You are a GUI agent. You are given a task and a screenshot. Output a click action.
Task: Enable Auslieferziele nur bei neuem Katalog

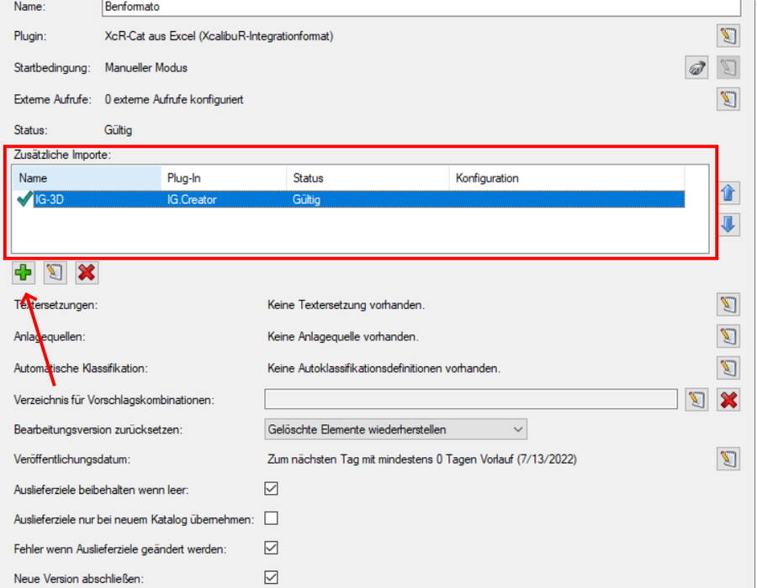272,518
